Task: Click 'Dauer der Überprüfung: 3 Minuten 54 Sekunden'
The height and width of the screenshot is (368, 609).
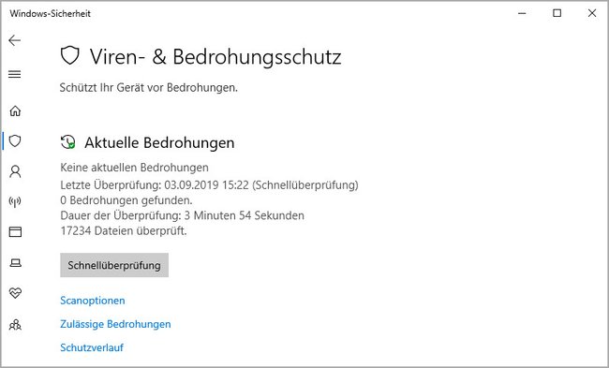Action: click(182, 215)
